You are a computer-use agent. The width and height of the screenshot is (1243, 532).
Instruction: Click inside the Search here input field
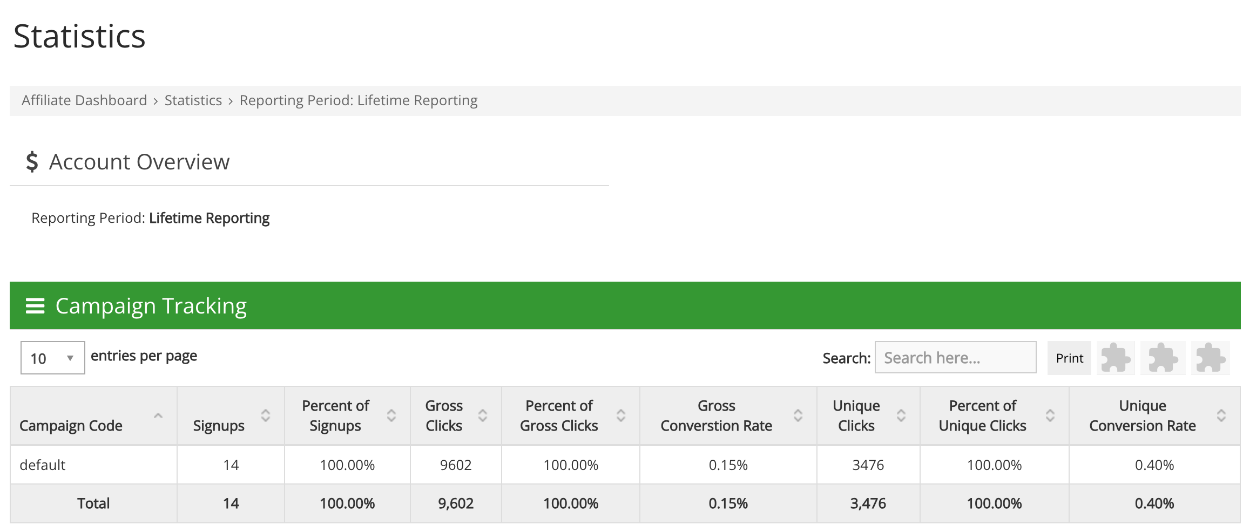click(x=955, y=357)
